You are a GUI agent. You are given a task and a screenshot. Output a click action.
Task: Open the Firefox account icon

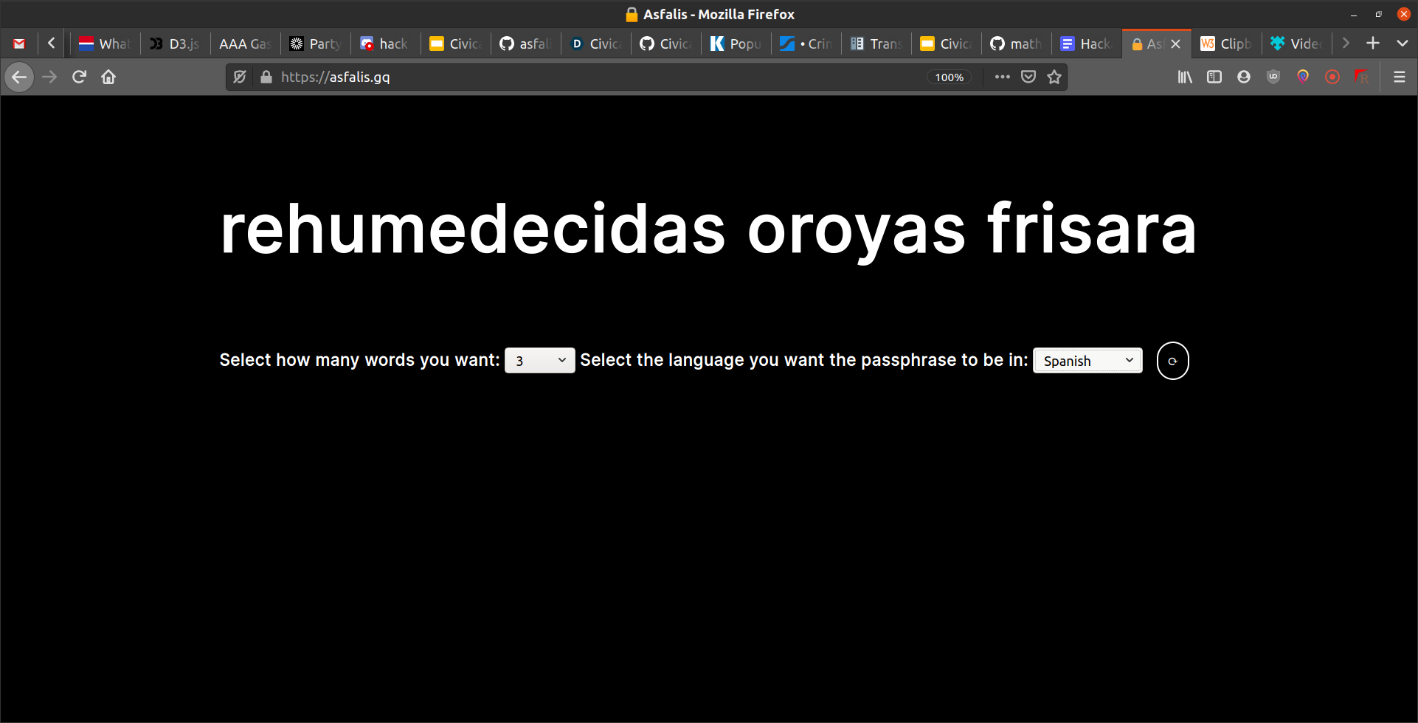(x=1244, y=77)
